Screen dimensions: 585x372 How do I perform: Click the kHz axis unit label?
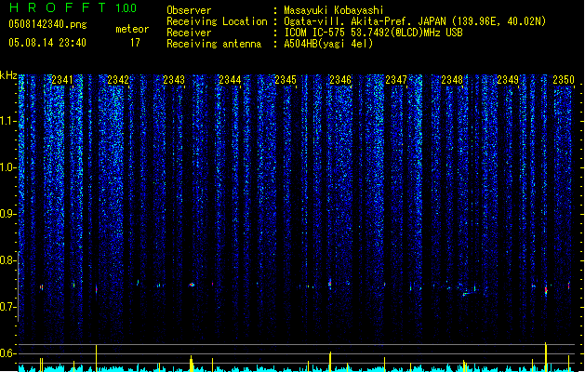8,75
